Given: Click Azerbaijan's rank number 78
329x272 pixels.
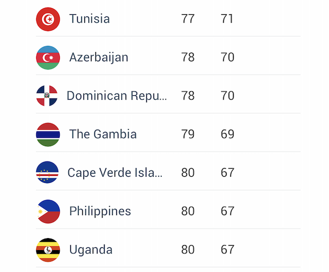Looking at the screenshot, I should pos(188,57).
